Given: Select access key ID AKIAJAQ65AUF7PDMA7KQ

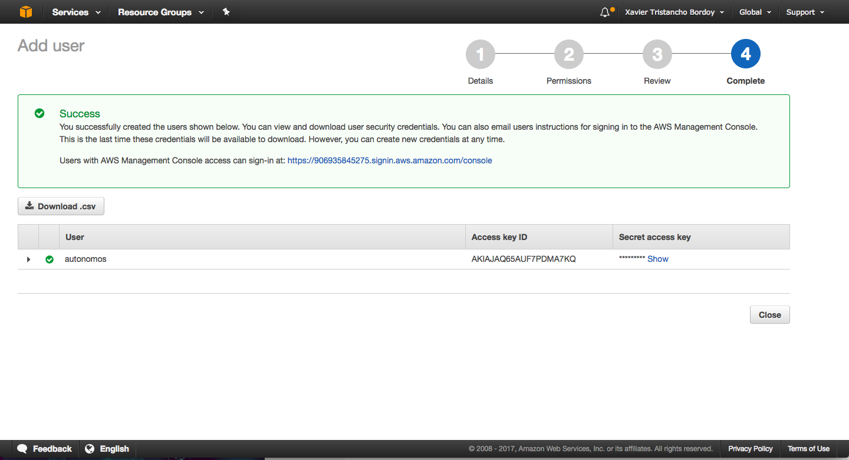Looking at the screenshot, I should (524, 259).
